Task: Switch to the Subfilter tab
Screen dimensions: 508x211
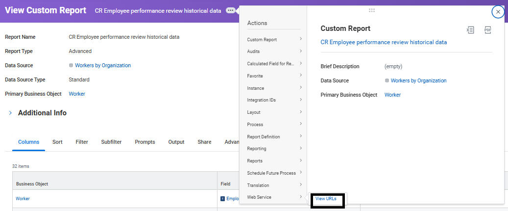Action: tap(112, 142)
